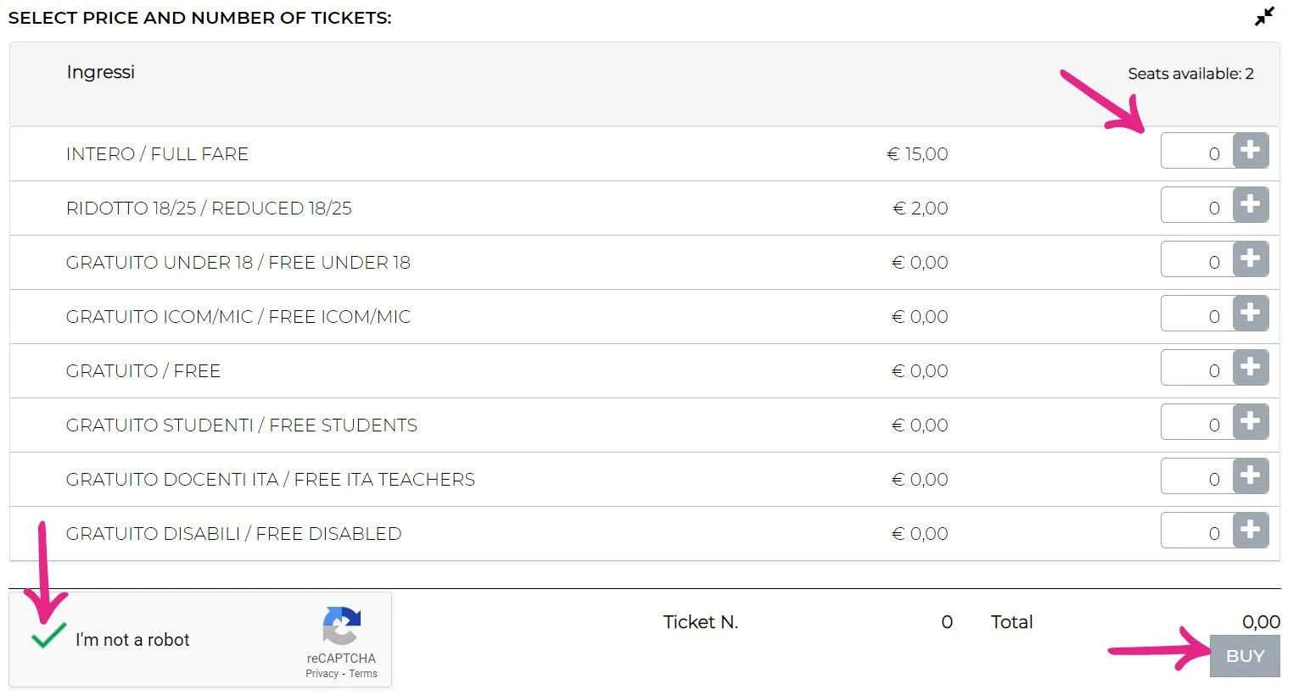Add one Gratuito / Free ticket
The image size is (1299, 695).
tap(1250, 369)
